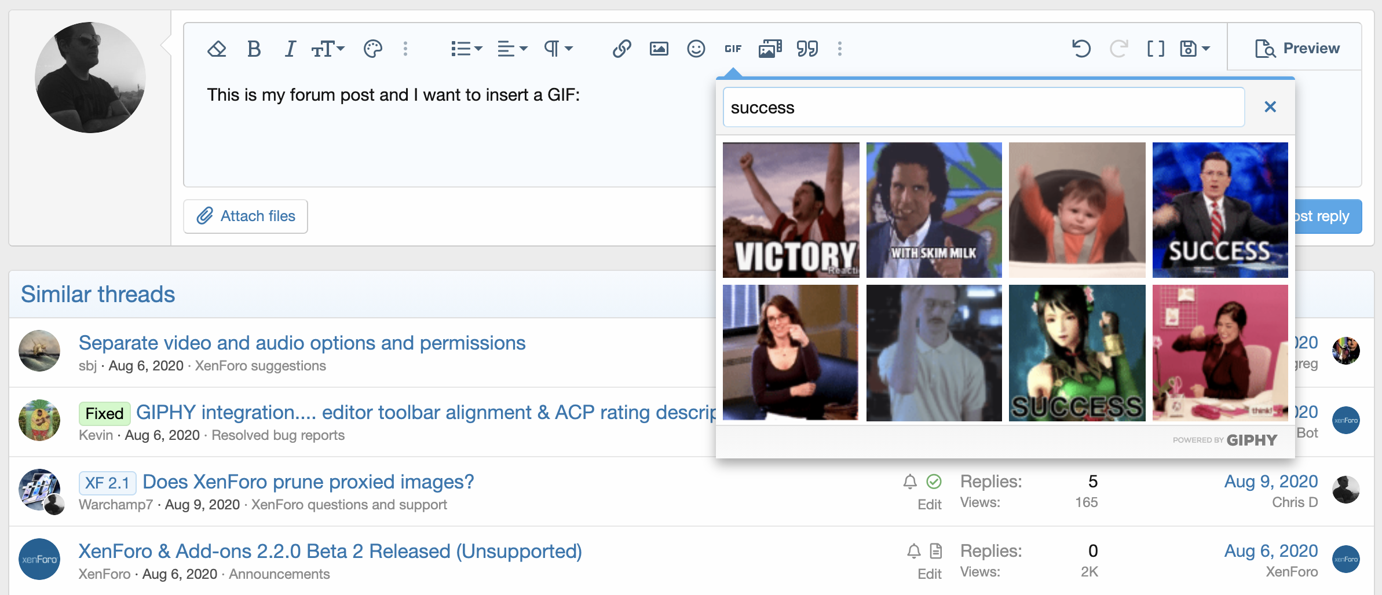Open 'XenForo & Add-ons 2.2.0 Beta 2 Released' thread

(330, 551)
